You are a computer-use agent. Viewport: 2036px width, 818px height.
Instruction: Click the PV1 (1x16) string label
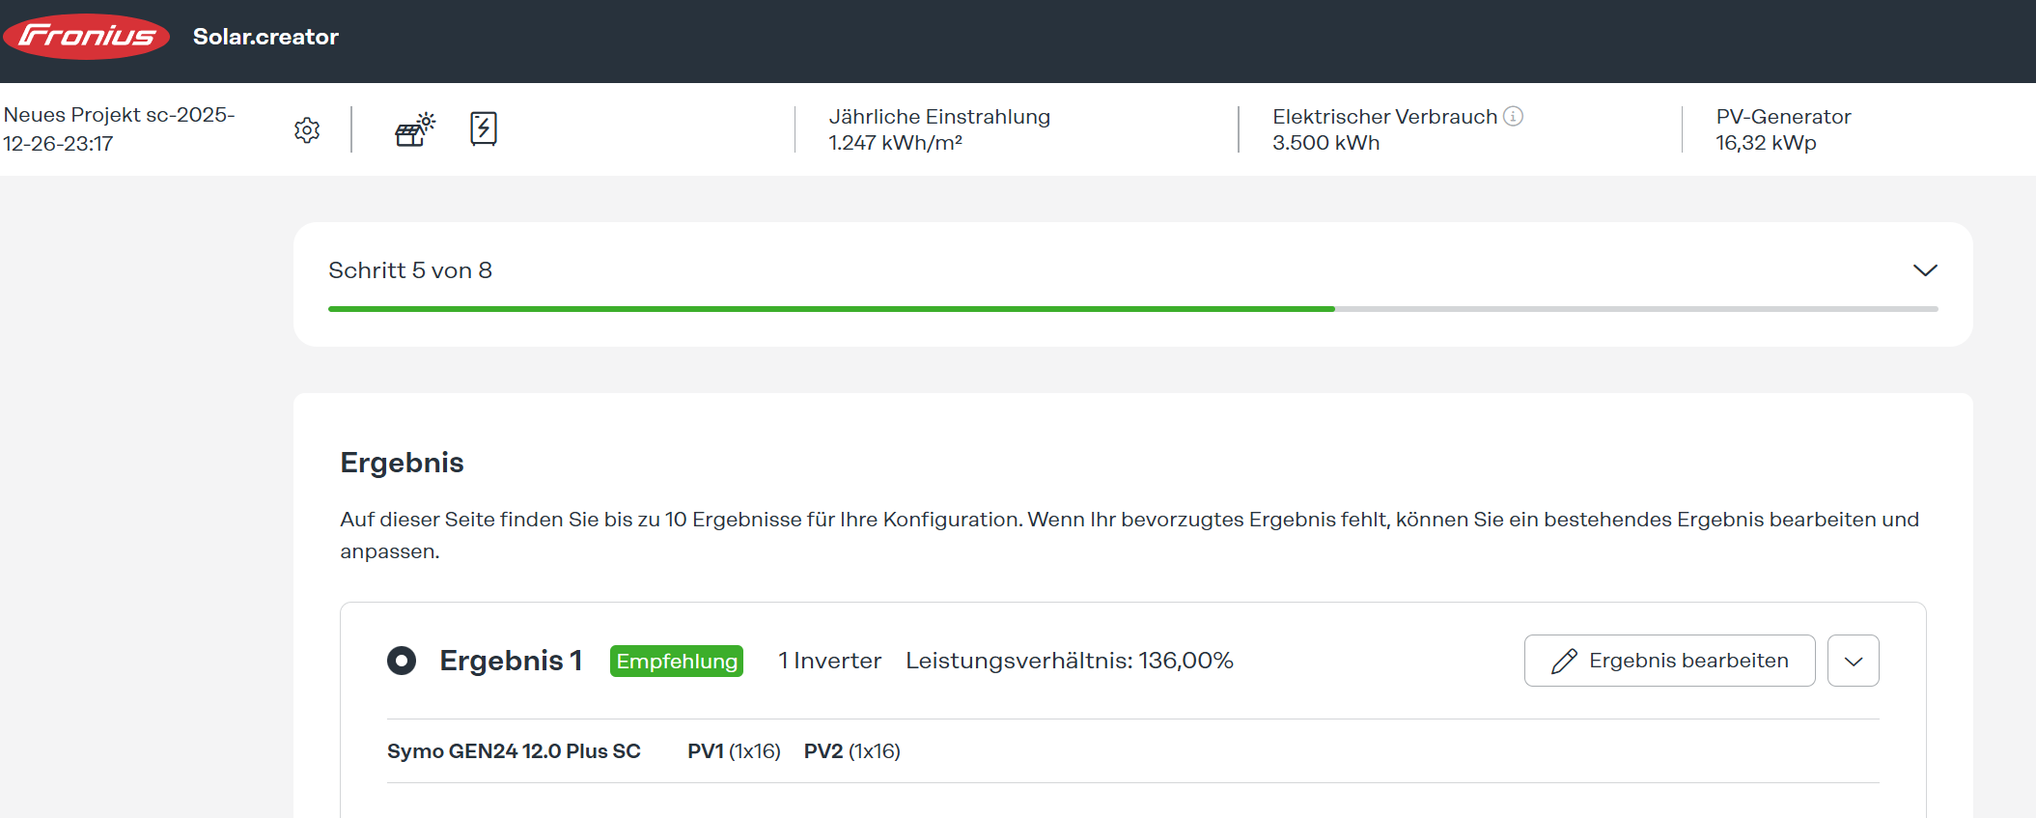pyautogui.click(x=734, y=751)
